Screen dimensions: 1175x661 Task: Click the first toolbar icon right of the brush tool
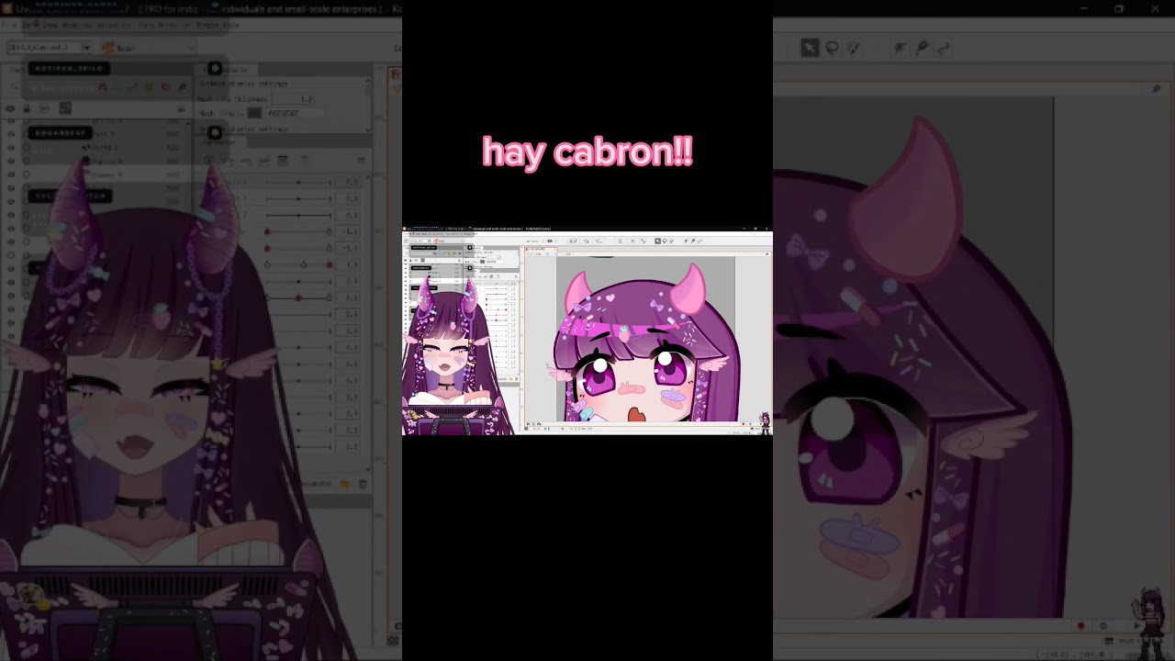tap(901, 48)
